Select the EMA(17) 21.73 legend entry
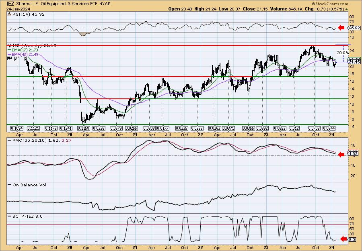The height and width of the screenshot is (251, 362). (x=23, y=50)
